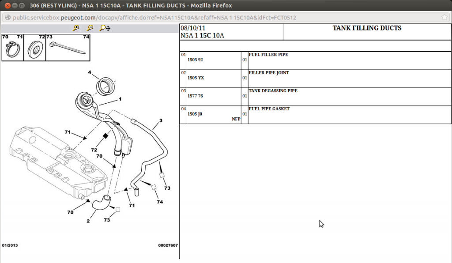Click part number 1505 J0
The image size is (452, 263).
point(195,114)
